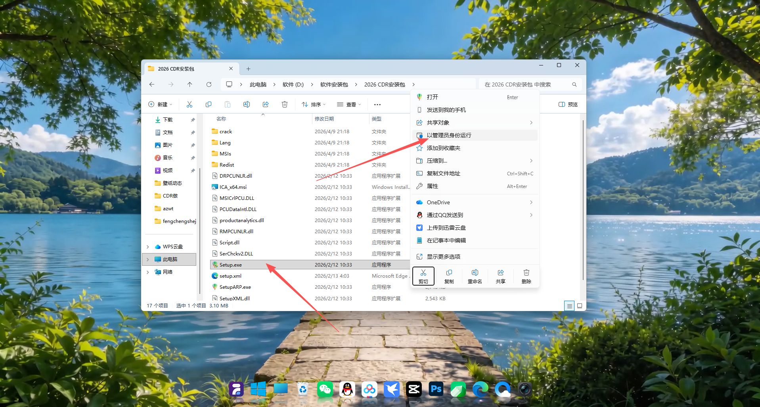
Task: Open the 下载 folder in the navigation pane
Action: 168,120
